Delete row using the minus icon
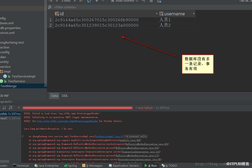Image resolution: width=252 pixels, height=168 pixels. pos(103,1)
